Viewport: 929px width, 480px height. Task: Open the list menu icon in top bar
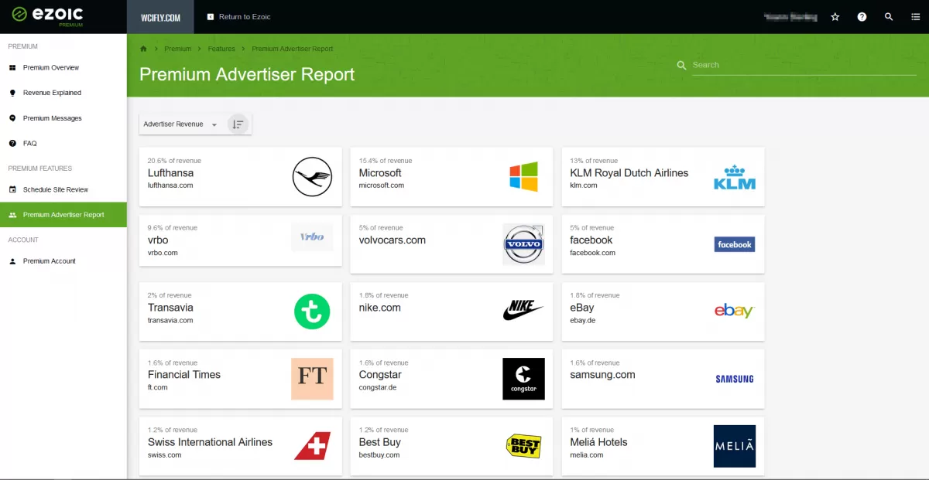click(916, 17)
